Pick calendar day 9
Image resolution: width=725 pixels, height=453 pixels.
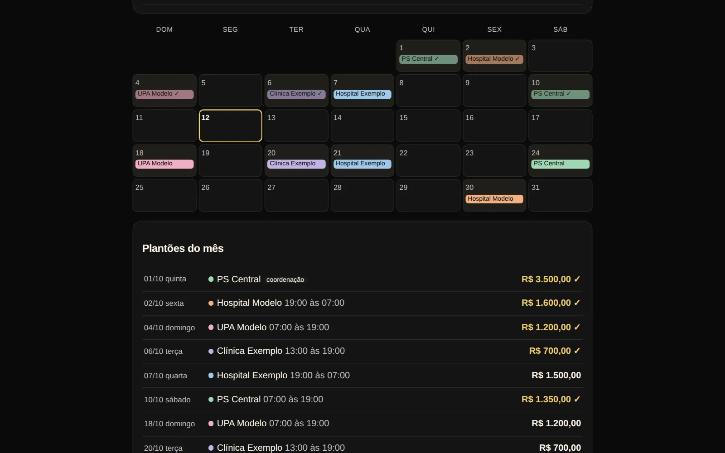point(494,91)
